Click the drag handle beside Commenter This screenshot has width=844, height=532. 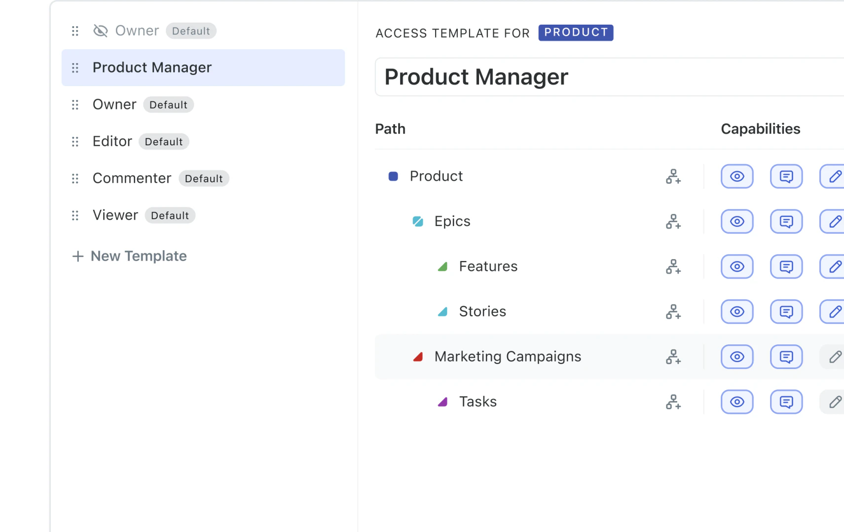point(75,178)
